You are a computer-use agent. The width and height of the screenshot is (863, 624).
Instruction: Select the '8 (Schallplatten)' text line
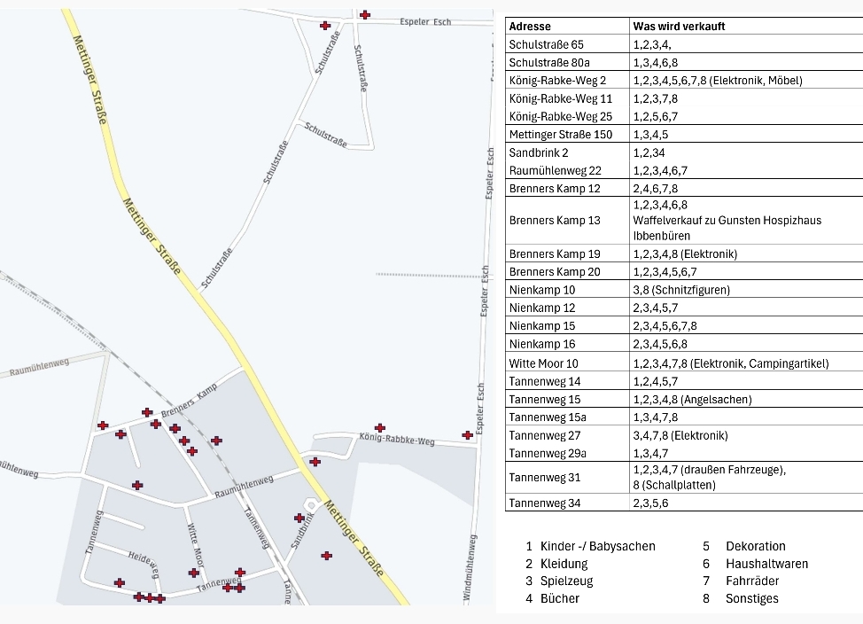tap(674, 485)
